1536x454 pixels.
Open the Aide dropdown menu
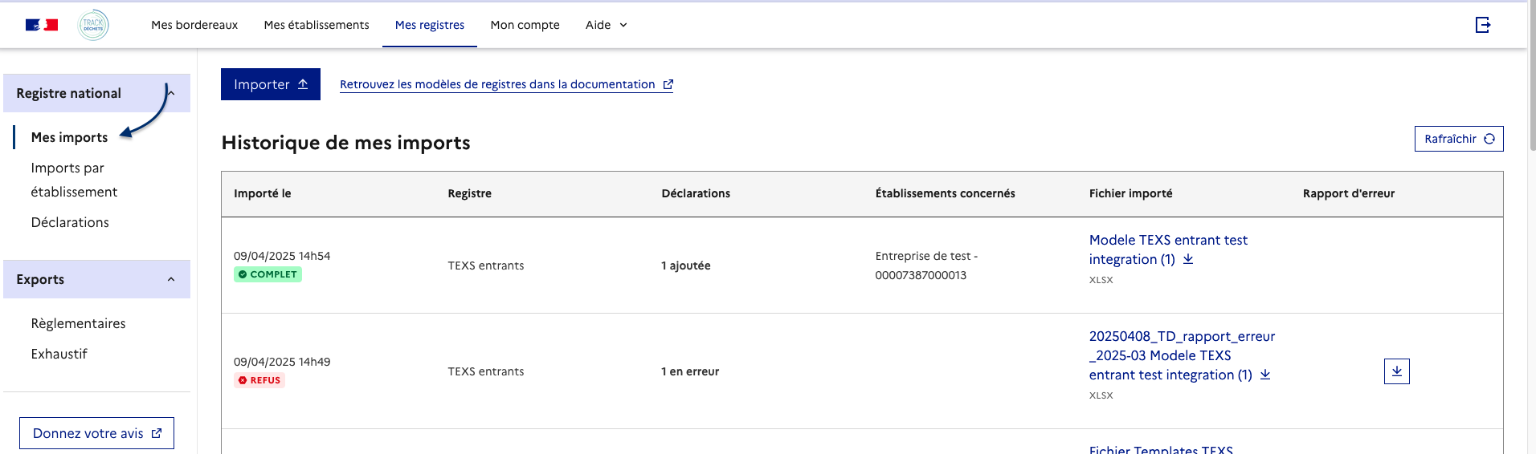606,25
